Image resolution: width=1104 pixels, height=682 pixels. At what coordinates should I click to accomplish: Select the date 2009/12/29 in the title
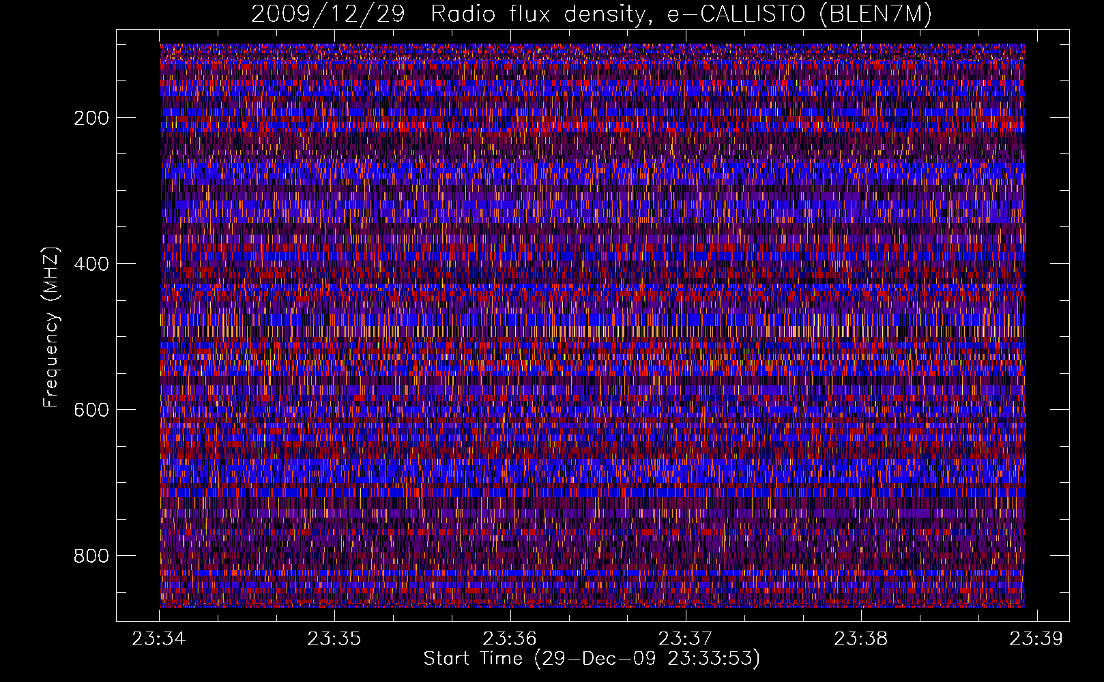pyautogui.click(x=328, y=14)
